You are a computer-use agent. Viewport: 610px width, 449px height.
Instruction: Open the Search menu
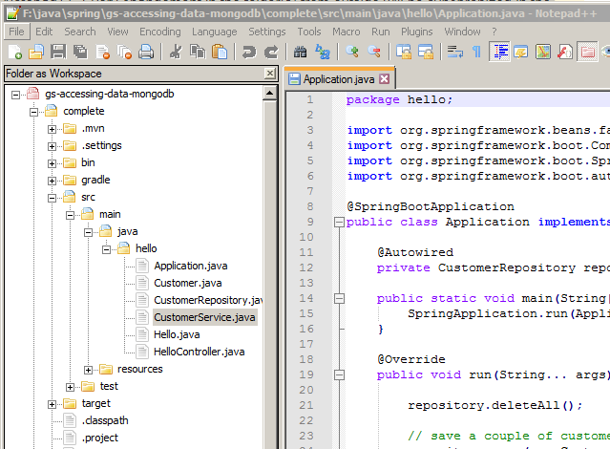[80, 32]
